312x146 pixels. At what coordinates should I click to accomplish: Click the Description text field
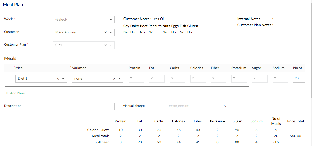click(x=84, y=106)
